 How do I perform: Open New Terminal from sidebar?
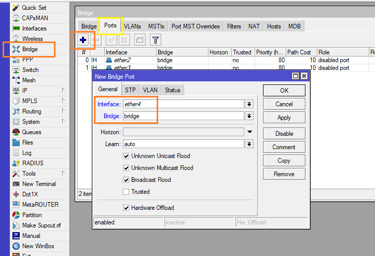pos(38,184)
